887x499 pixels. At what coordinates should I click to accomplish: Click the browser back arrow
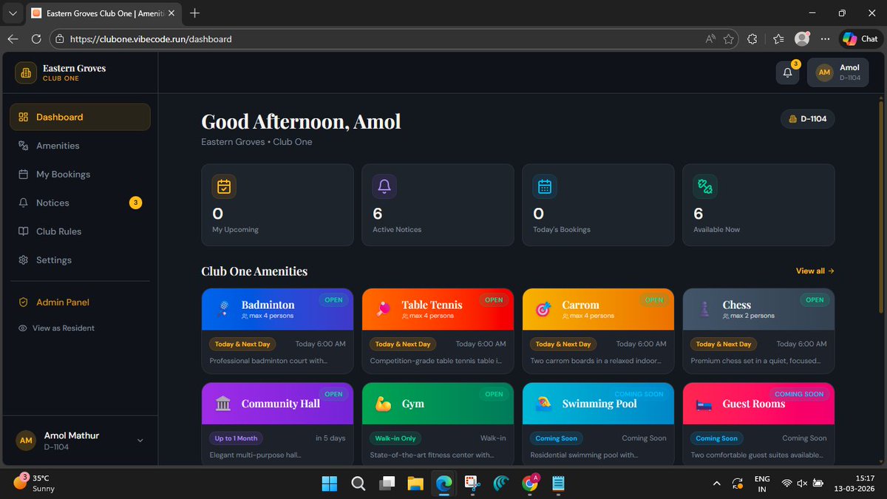click(13, 39)
